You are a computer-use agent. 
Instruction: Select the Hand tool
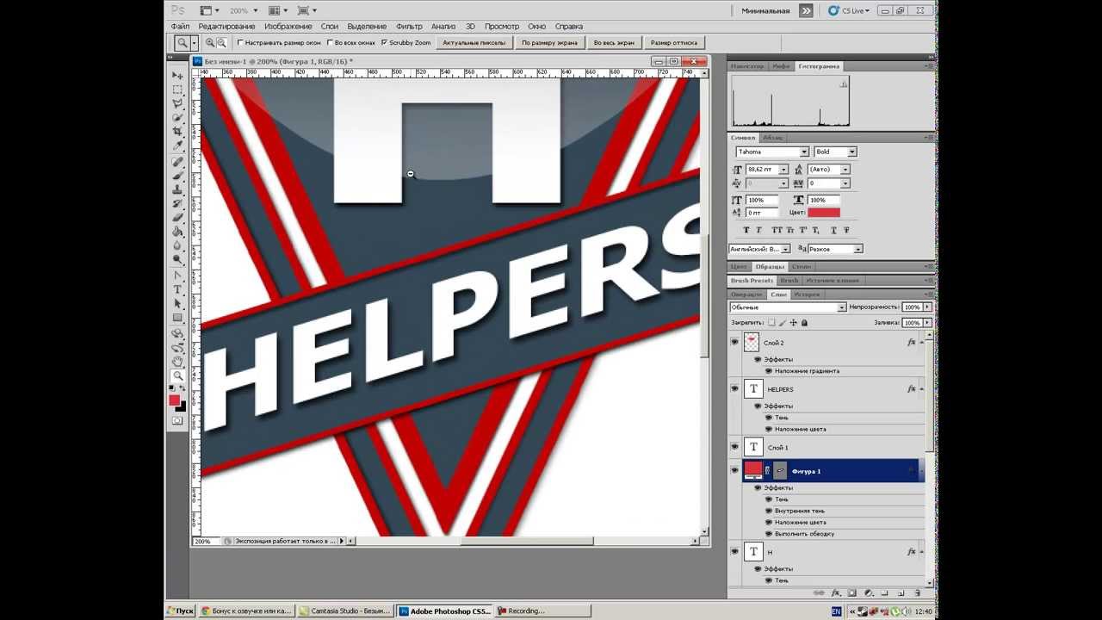tap(177, 362)
